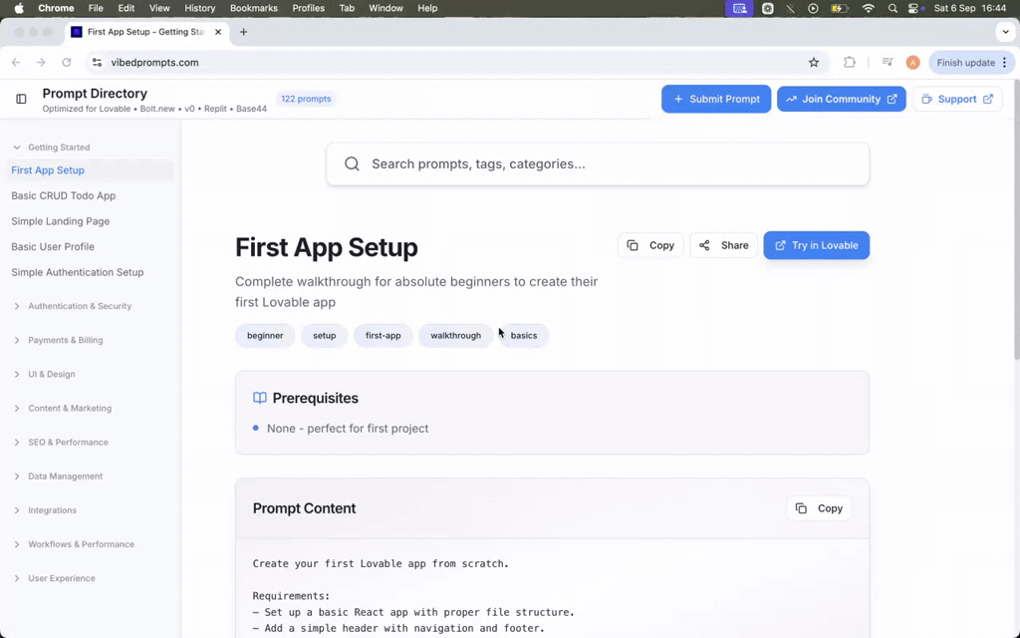Open the Chrome File menu
Image resolution: width=1020 pixels, height=638 pixels.
[96, 8]
